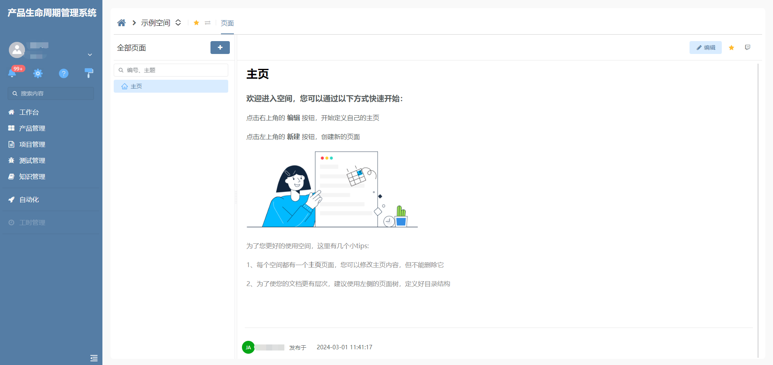
Task: Open the 示例空间 space dropdown
Action: [178, 23]
